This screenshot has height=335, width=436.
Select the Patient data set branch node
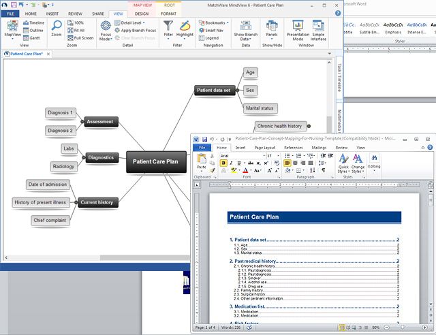click(215, 91)
